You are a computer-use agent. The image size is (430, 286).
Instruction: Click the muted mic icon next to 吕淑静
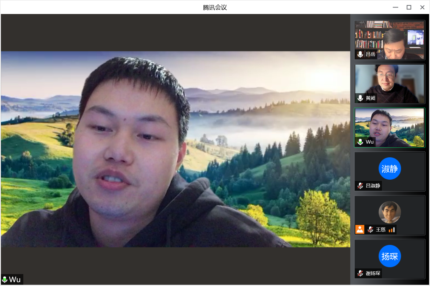[360, 186]
